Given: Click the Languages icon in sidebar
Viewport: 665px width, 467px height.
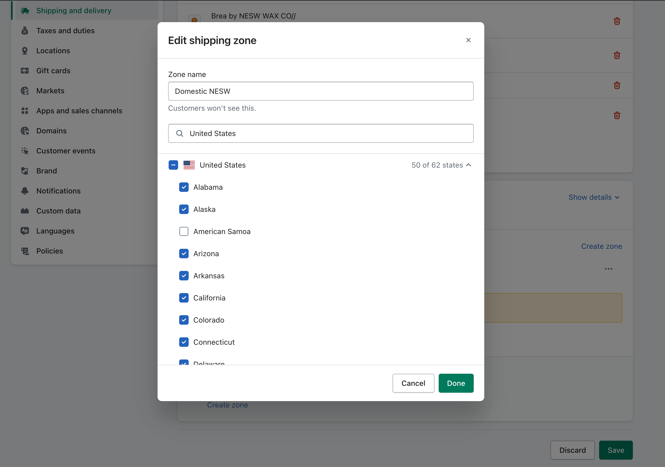Looking at the screenshot, I should click(25, 231).
